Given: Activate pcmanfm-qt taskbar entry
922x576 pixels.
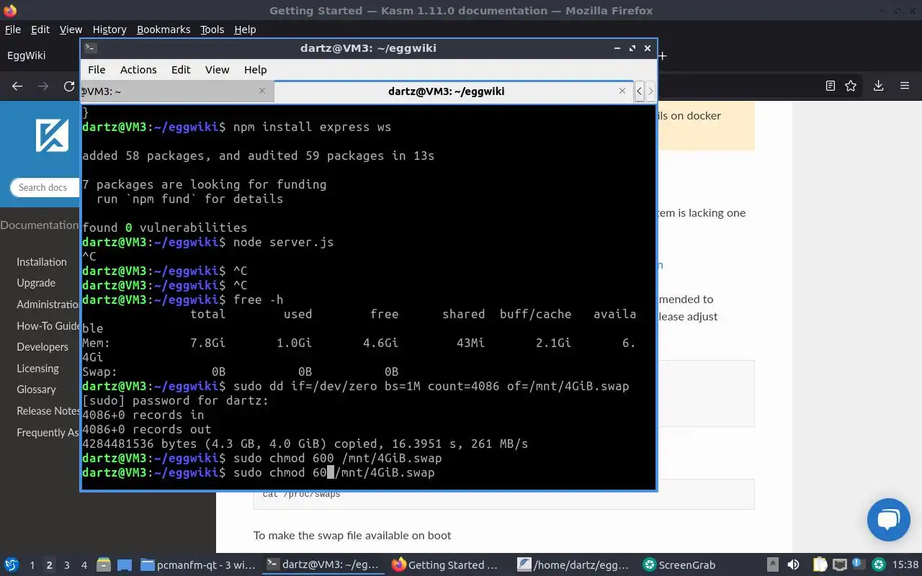Looking at the screenshot, I should coord(197,565).
